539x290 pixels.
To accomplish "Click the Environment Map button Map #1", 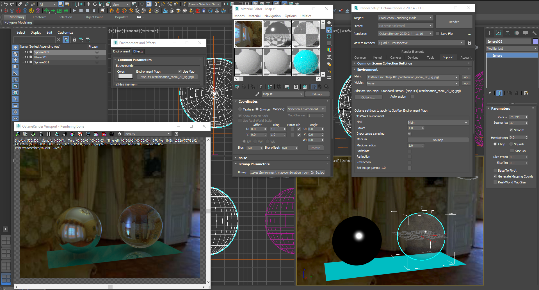I will coord(167,77).
